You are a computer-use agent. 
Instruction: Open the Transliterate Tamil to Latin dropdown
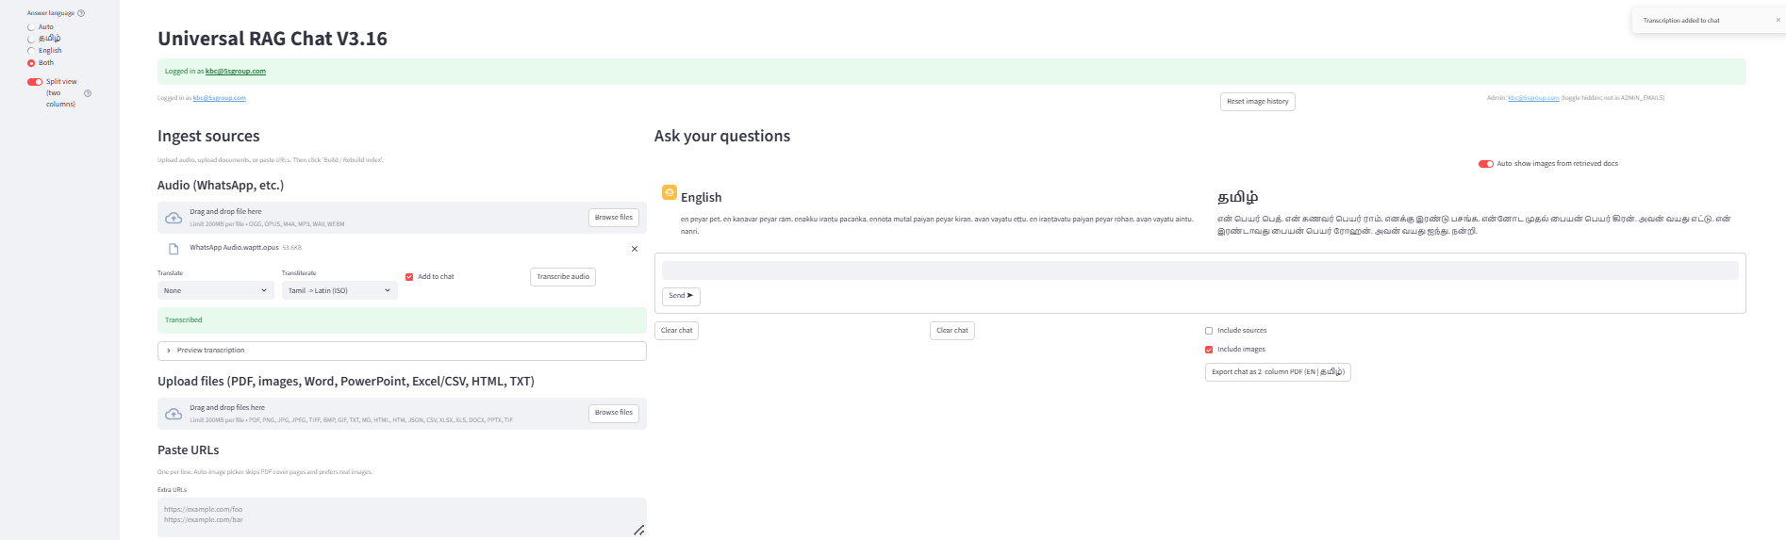point(339,290)
